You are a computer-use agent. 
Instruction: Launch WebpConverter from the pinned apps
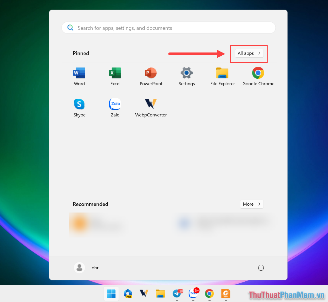coord(151,107)
